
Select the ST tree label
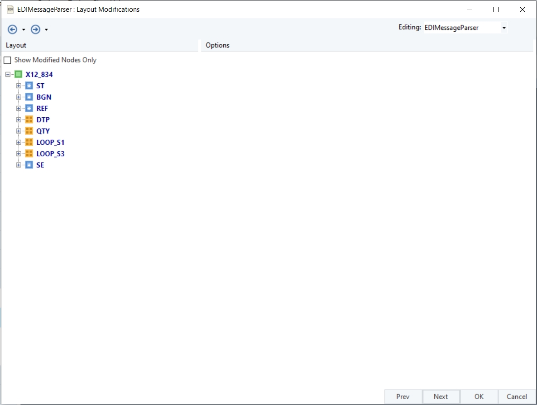pos(40,86)
